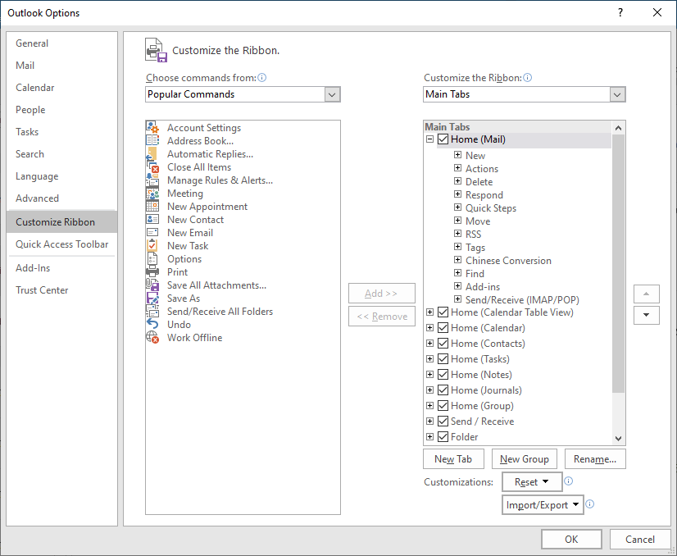The image size is (677, 556).
Task: Open the Import/Export dropdown
Action: coord(543,505)
